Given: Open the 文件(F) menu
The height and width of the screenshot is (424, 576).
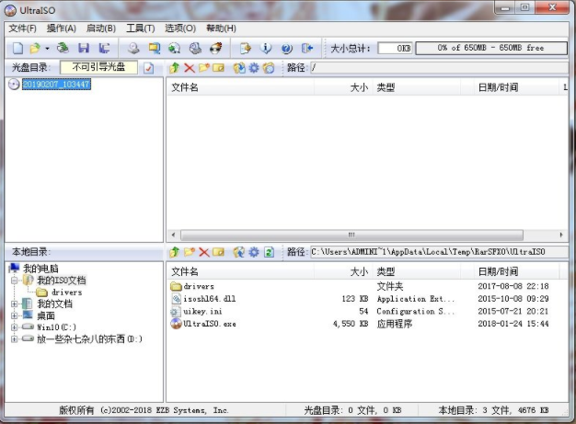Looking at the screenshot, I should 23,29.
